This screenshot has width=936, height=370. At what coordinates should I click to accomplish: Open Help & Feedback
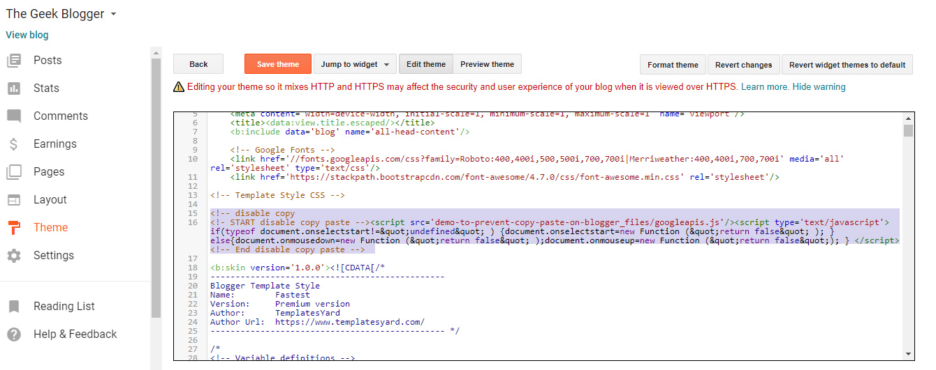coord(75,334)
